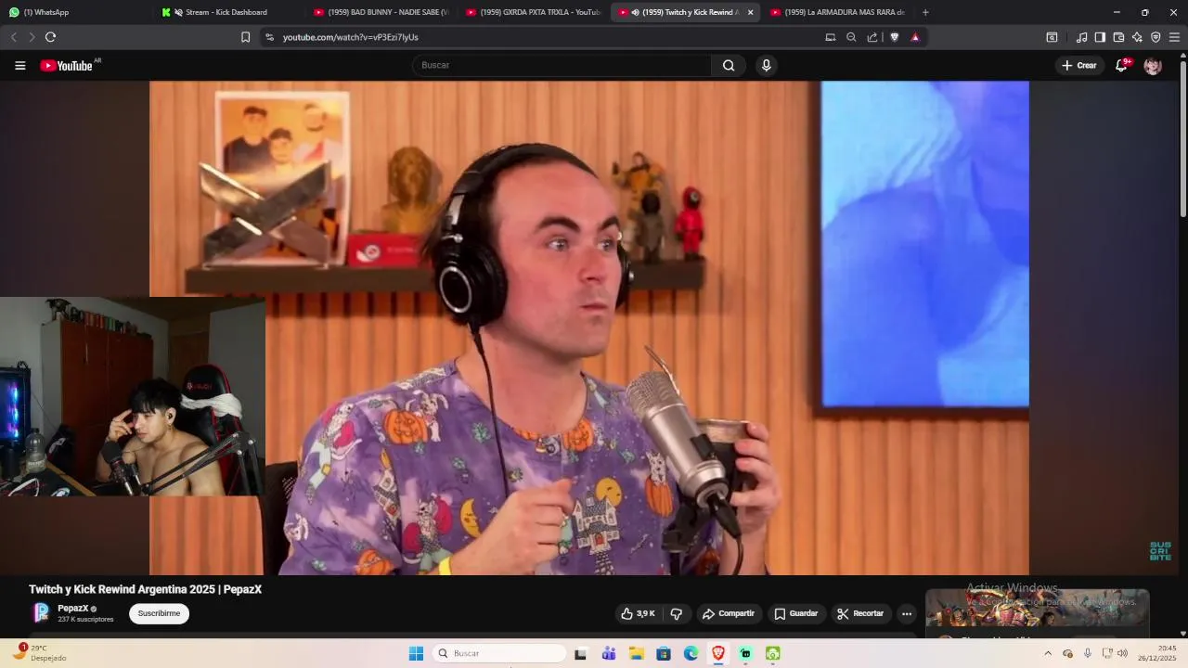This screenshot has width=1188, height=668.
Task: Switch to La ARMADURA MAS RARA tab
Action: 837,12
